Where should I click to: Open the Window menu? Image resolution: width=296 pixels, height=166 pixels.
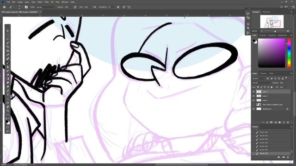point(65,2)
